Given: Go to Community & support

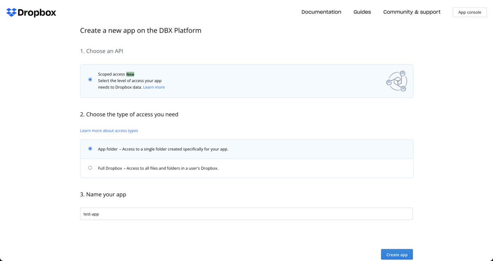Looking at the screenshot, I should click(412, 12).
